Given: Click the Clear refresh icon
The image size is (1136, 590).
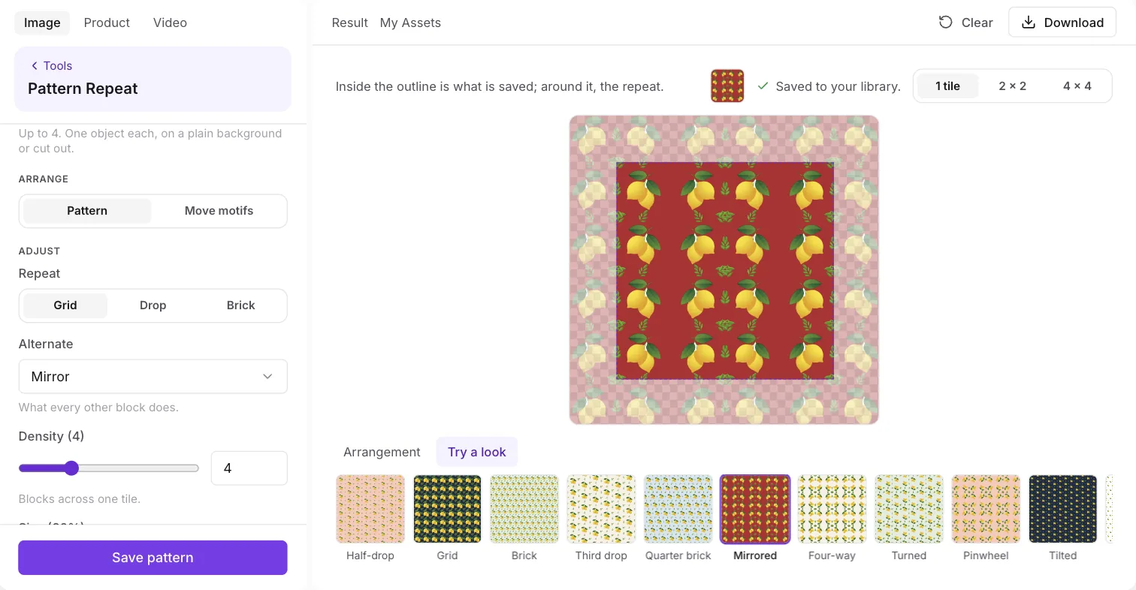Looking at the screenshot, I should click(946, 23).
